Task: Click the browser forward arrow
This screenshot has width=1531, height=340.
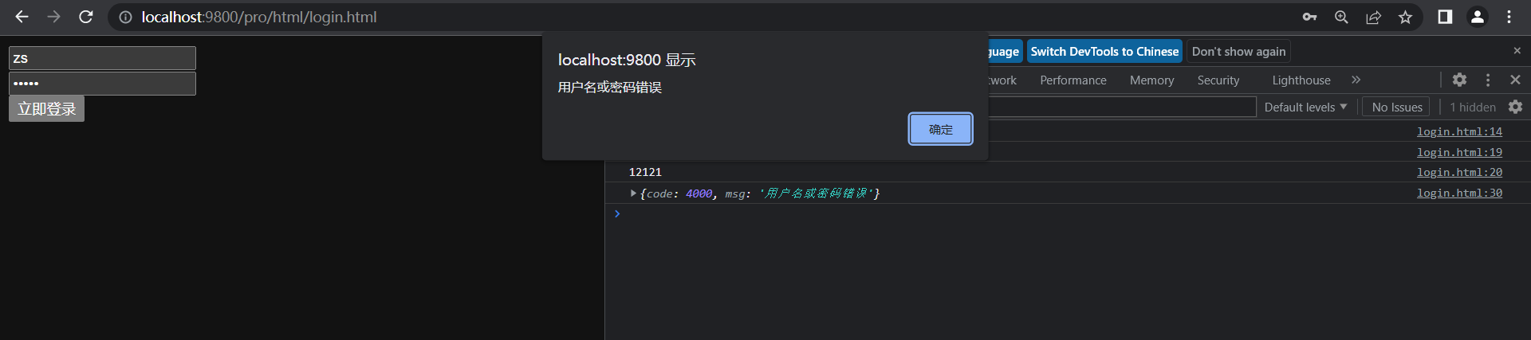Action: [53, 17]
